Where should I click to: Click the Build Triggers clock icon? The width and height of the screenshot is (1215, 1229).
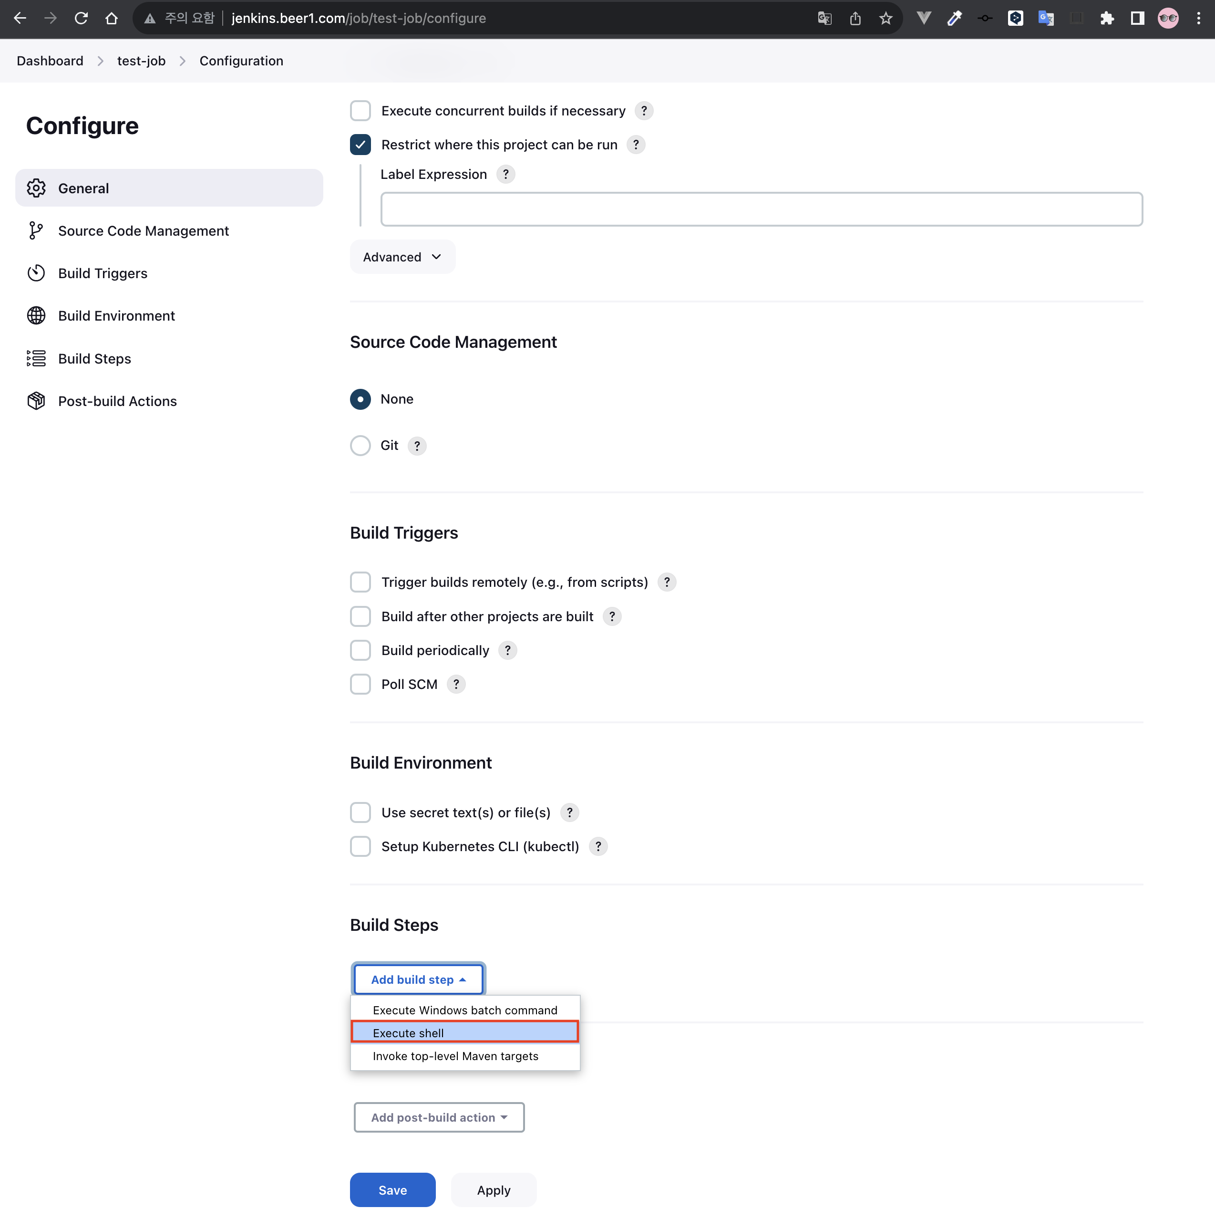36,273
